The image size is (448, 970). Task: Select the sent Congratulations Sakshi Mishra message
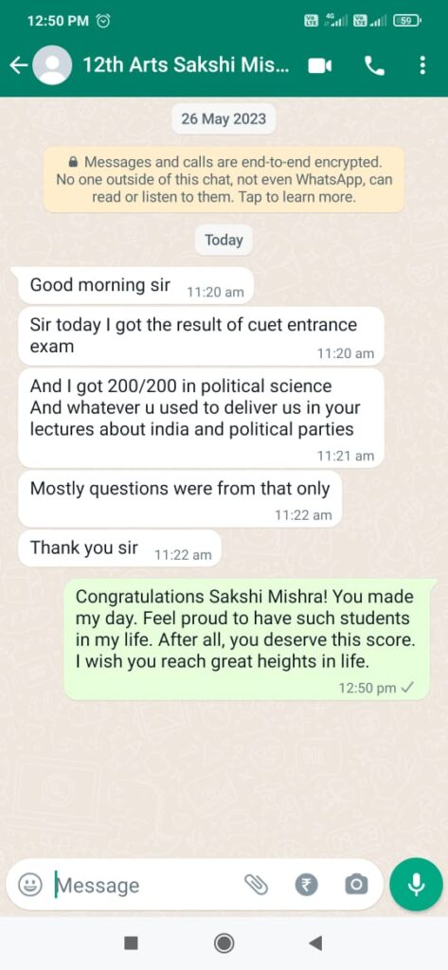246,639
